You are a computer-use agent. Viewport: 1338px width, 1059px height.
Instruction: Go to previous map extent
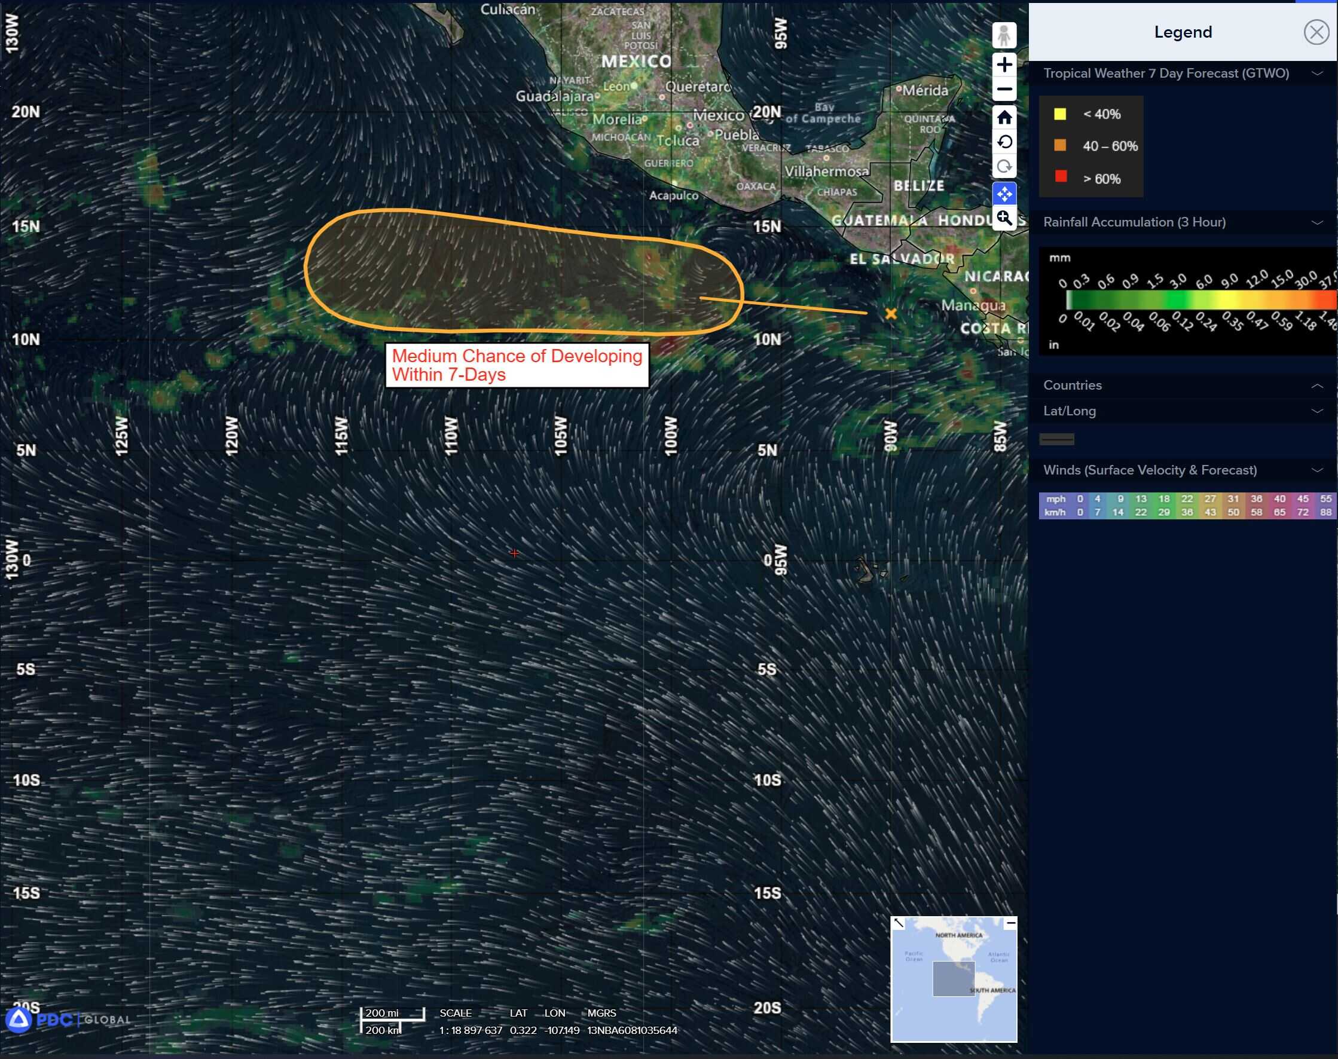[1004, 142]
